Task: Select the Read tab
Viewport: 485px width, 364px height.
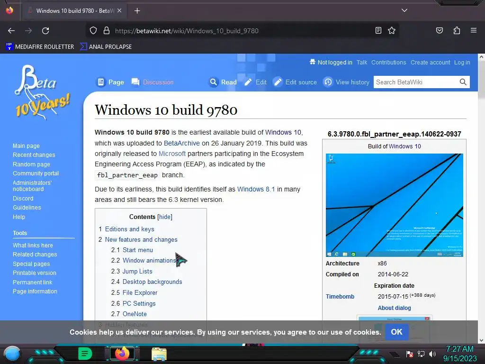Action: coord(223,82)
